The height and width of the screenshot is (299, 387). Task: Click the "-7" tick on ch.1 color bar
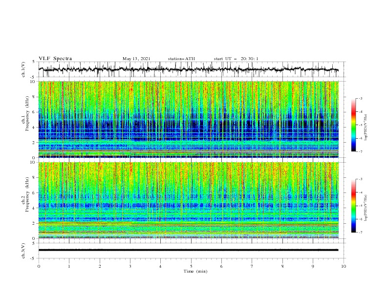[x=361, y=151]
